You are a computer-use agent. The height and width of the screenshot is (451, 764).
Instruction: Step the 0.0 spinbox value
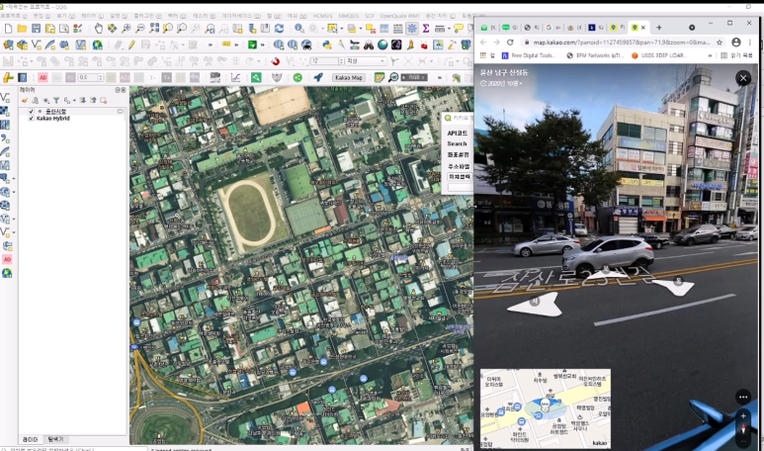(101, 77)
